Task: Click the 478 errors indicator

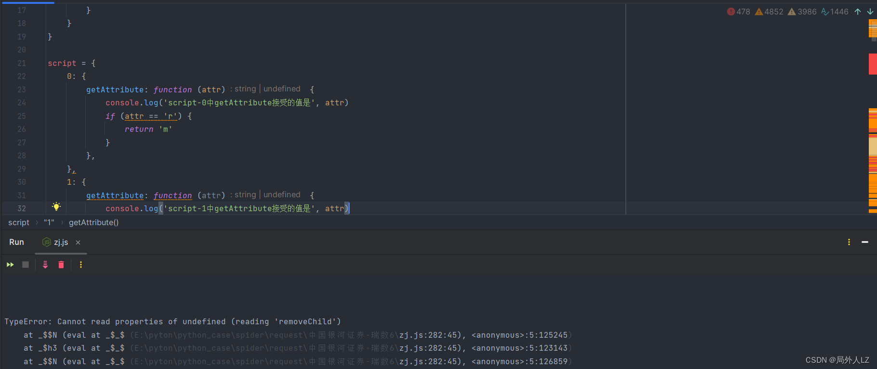Action: (739, 12)
